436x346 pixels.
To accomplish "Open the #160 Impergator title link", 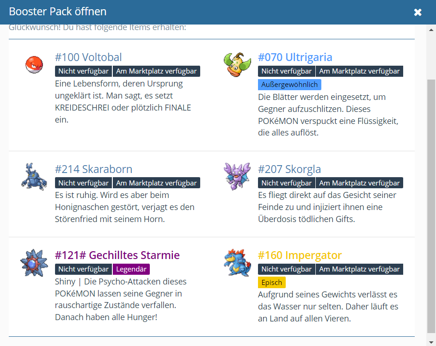I will (300, 255).
